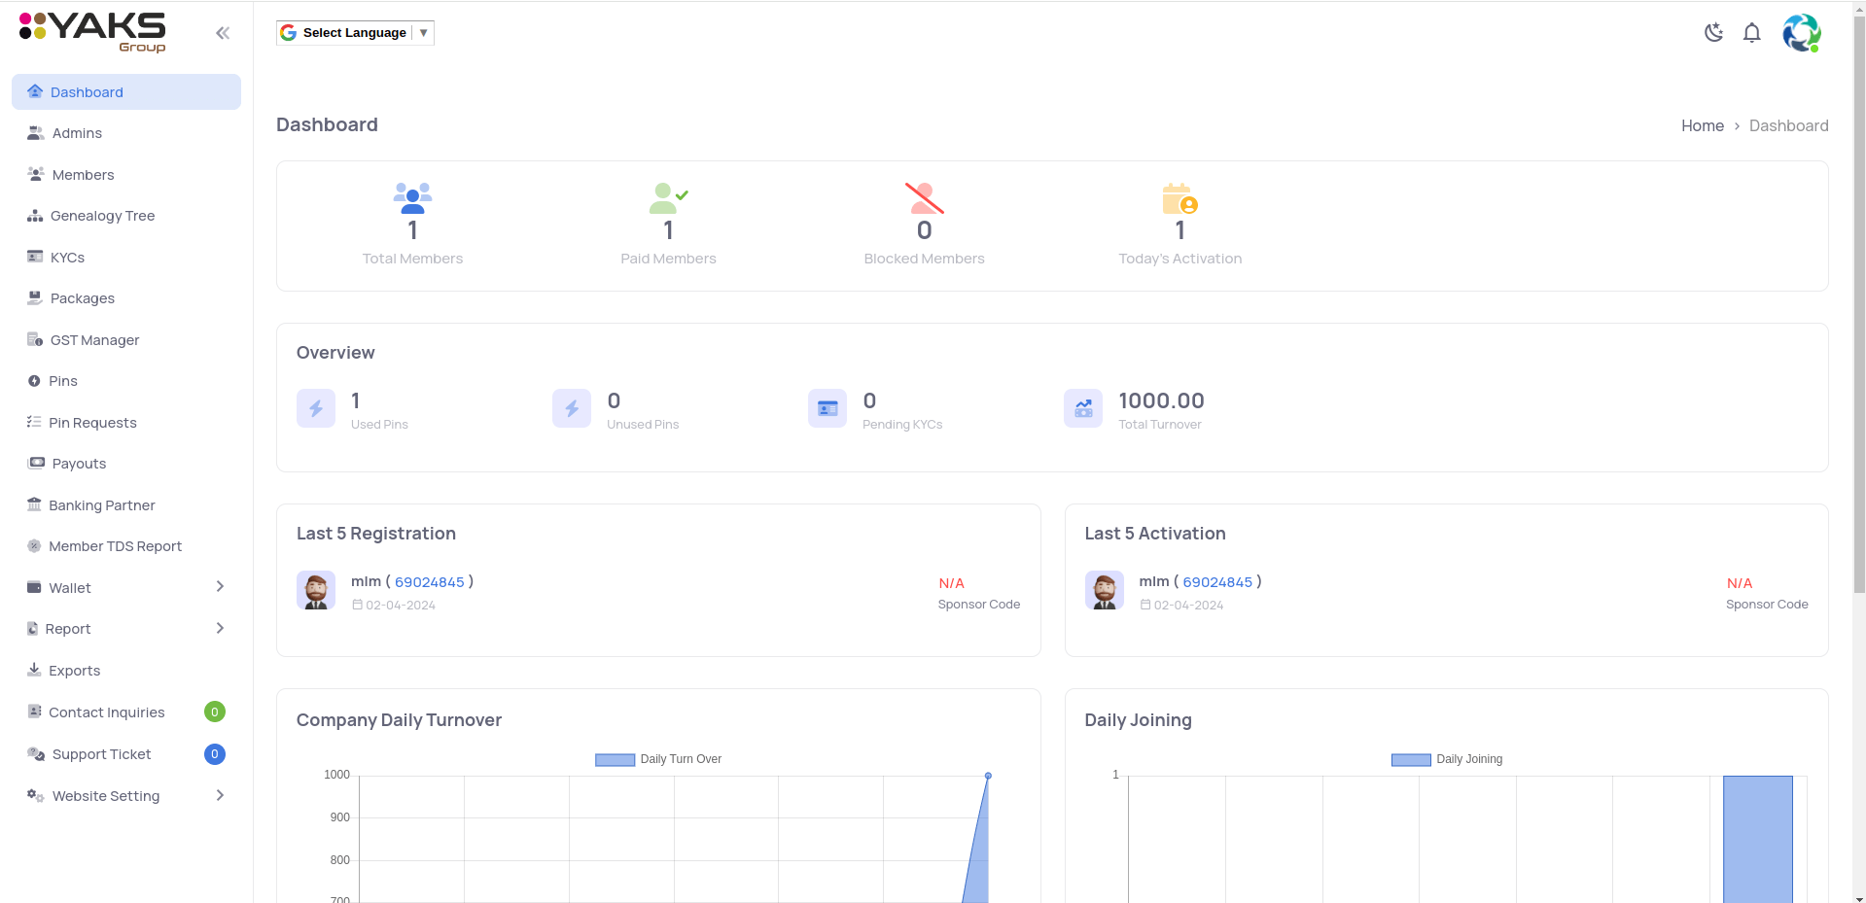1866x903 pixels.
Task: Click the Dashboard breadcrumb text
Action: (x=1788, y=125)
